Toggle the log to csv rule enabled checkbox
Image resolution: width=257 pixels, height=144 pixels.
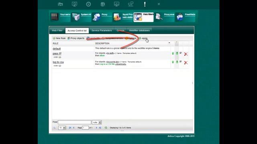[181, 62]
